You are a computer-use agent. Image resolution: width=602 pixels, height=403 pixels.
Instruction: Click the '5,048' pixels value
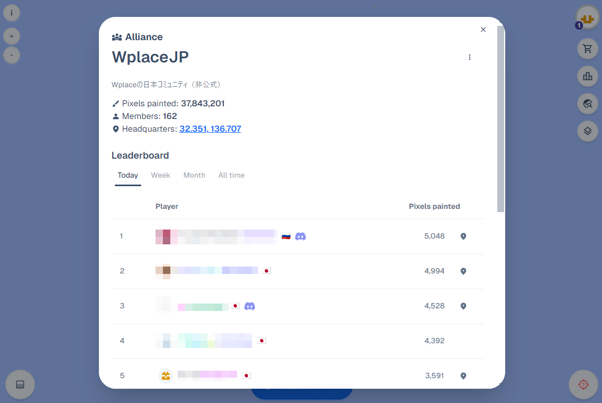tap(434, 236)
